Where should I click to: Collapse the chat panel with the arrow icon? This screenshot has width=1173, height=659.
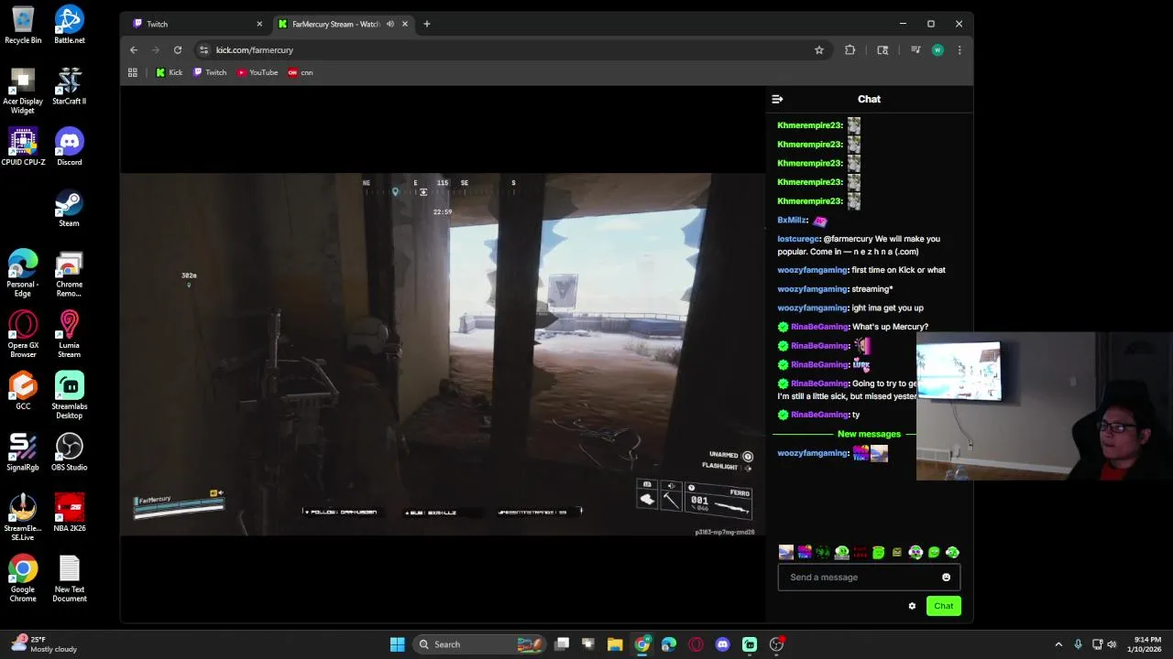[777, 99]
